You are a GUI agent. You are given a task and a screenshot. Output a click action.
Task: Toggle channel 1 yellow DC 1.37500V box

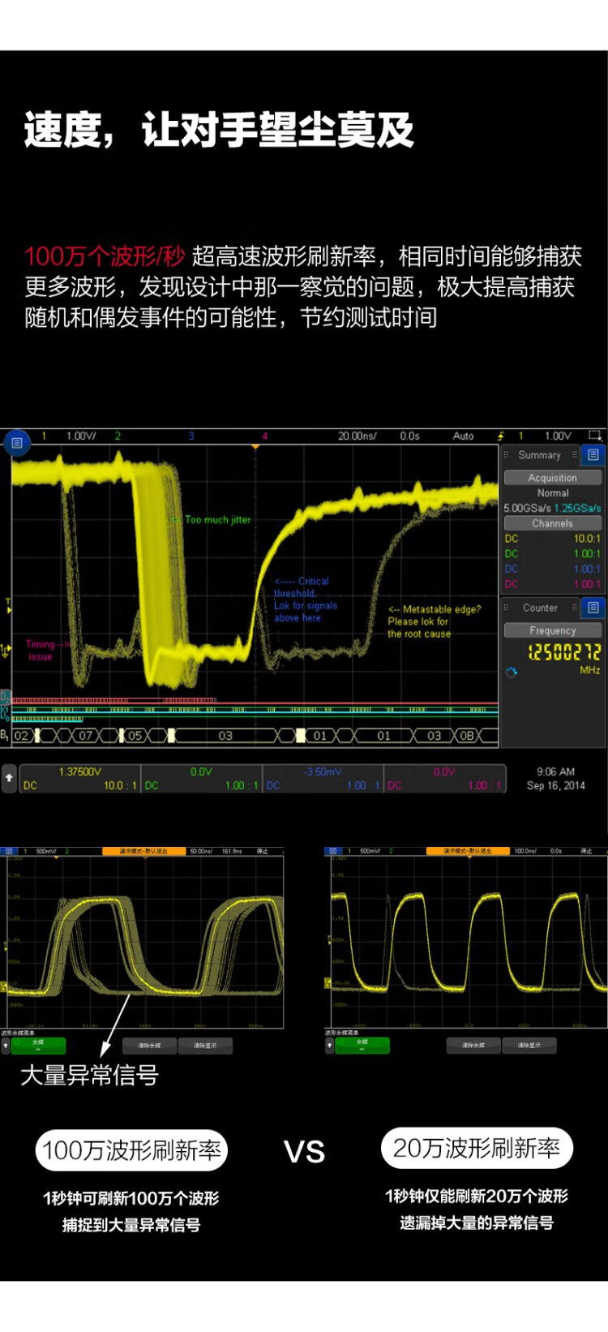pos(79,779)
